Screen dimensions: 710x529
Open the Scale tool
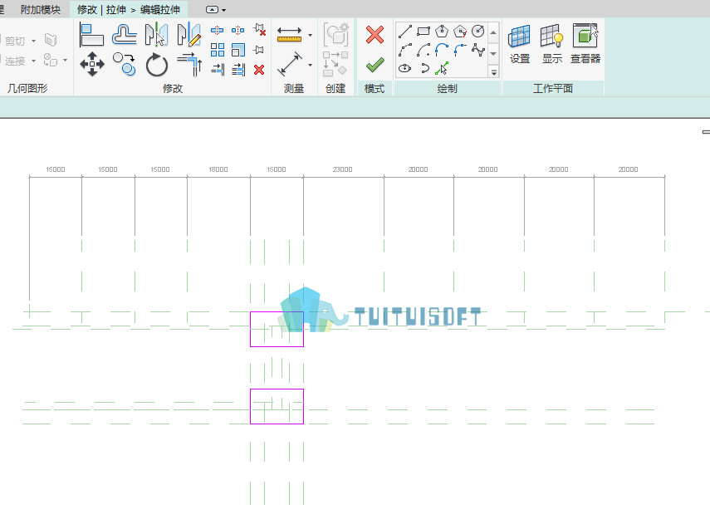(238, 50)
